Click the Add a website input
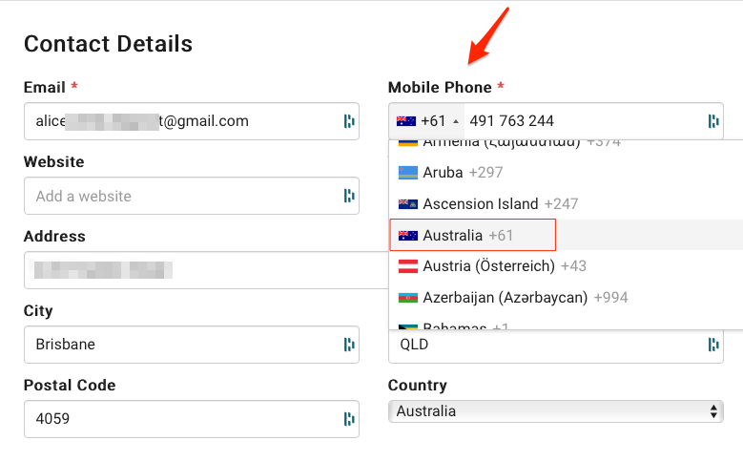743x462 pixels. [x=192, y=196]
